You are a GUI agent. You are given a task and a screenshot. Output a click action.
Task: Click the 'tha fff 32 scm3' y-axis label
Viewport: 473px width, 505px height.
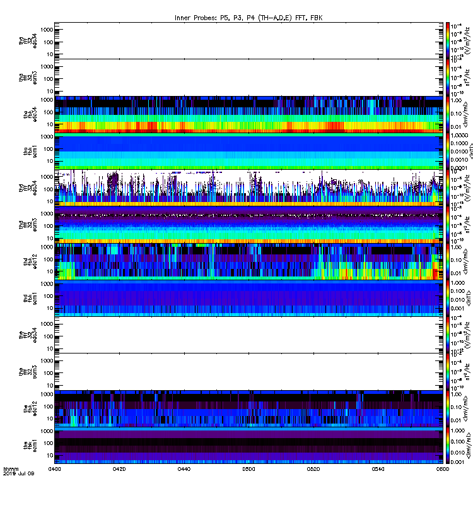point(28,78)
